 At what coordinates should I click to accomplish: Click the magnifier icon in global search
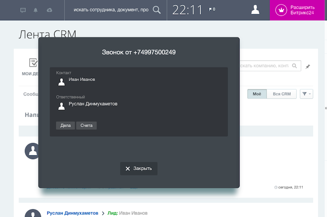[156, 10]
